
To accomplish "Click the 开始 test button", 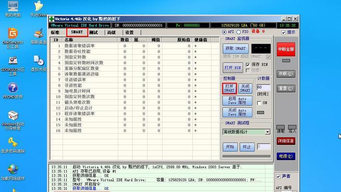I will 230,147.
